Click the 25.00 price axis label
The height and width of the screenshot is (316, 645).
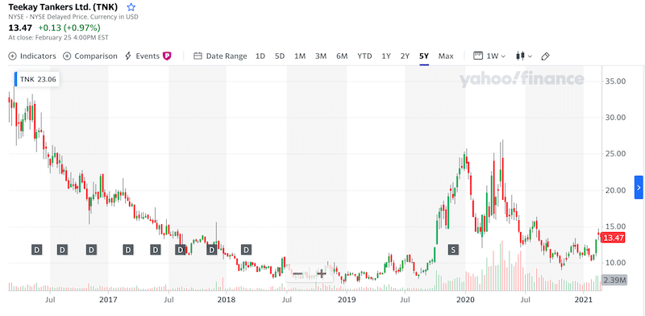click(615, 154)
